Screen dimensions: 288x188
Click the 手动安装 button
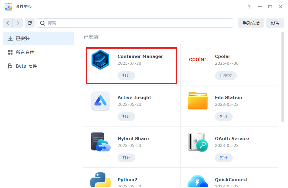pos(251,23)
